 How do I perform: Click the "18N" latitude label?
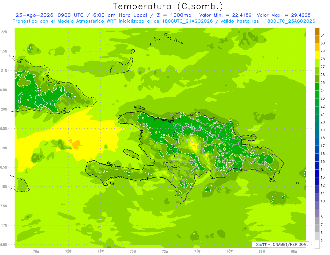pos(5,187)
